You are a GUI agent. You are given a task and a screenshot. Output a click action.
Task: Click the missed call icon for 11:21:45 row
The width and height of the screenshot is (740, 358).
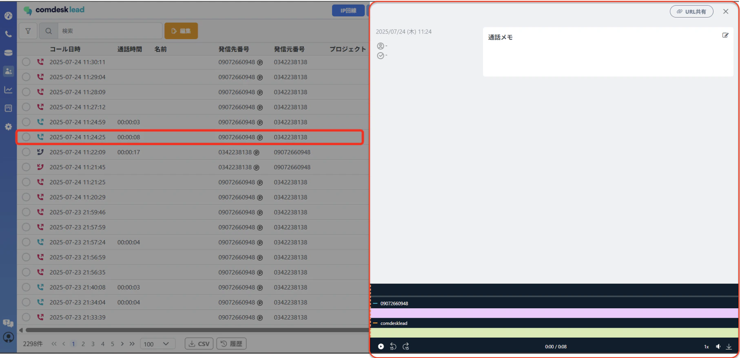[x=40, y=167]
